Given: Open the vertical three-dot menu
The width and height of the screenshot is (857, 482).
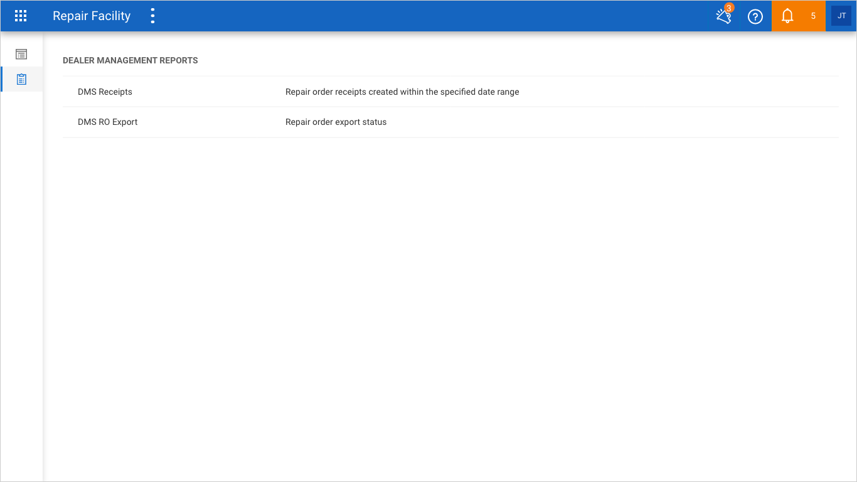Looking at the screenshot, I should [152, 16].
